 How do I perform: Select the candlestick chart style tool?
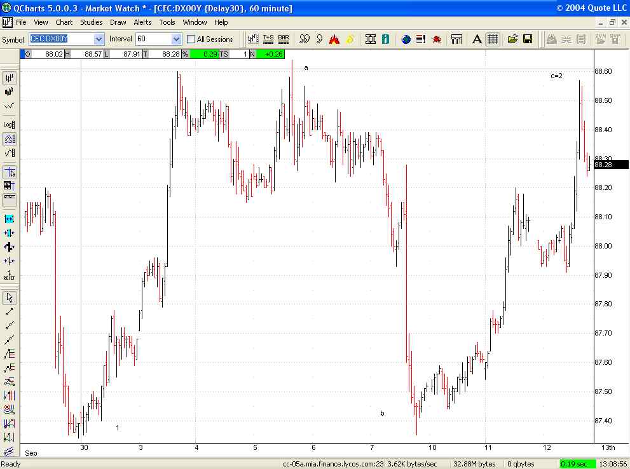coord(10,92)
